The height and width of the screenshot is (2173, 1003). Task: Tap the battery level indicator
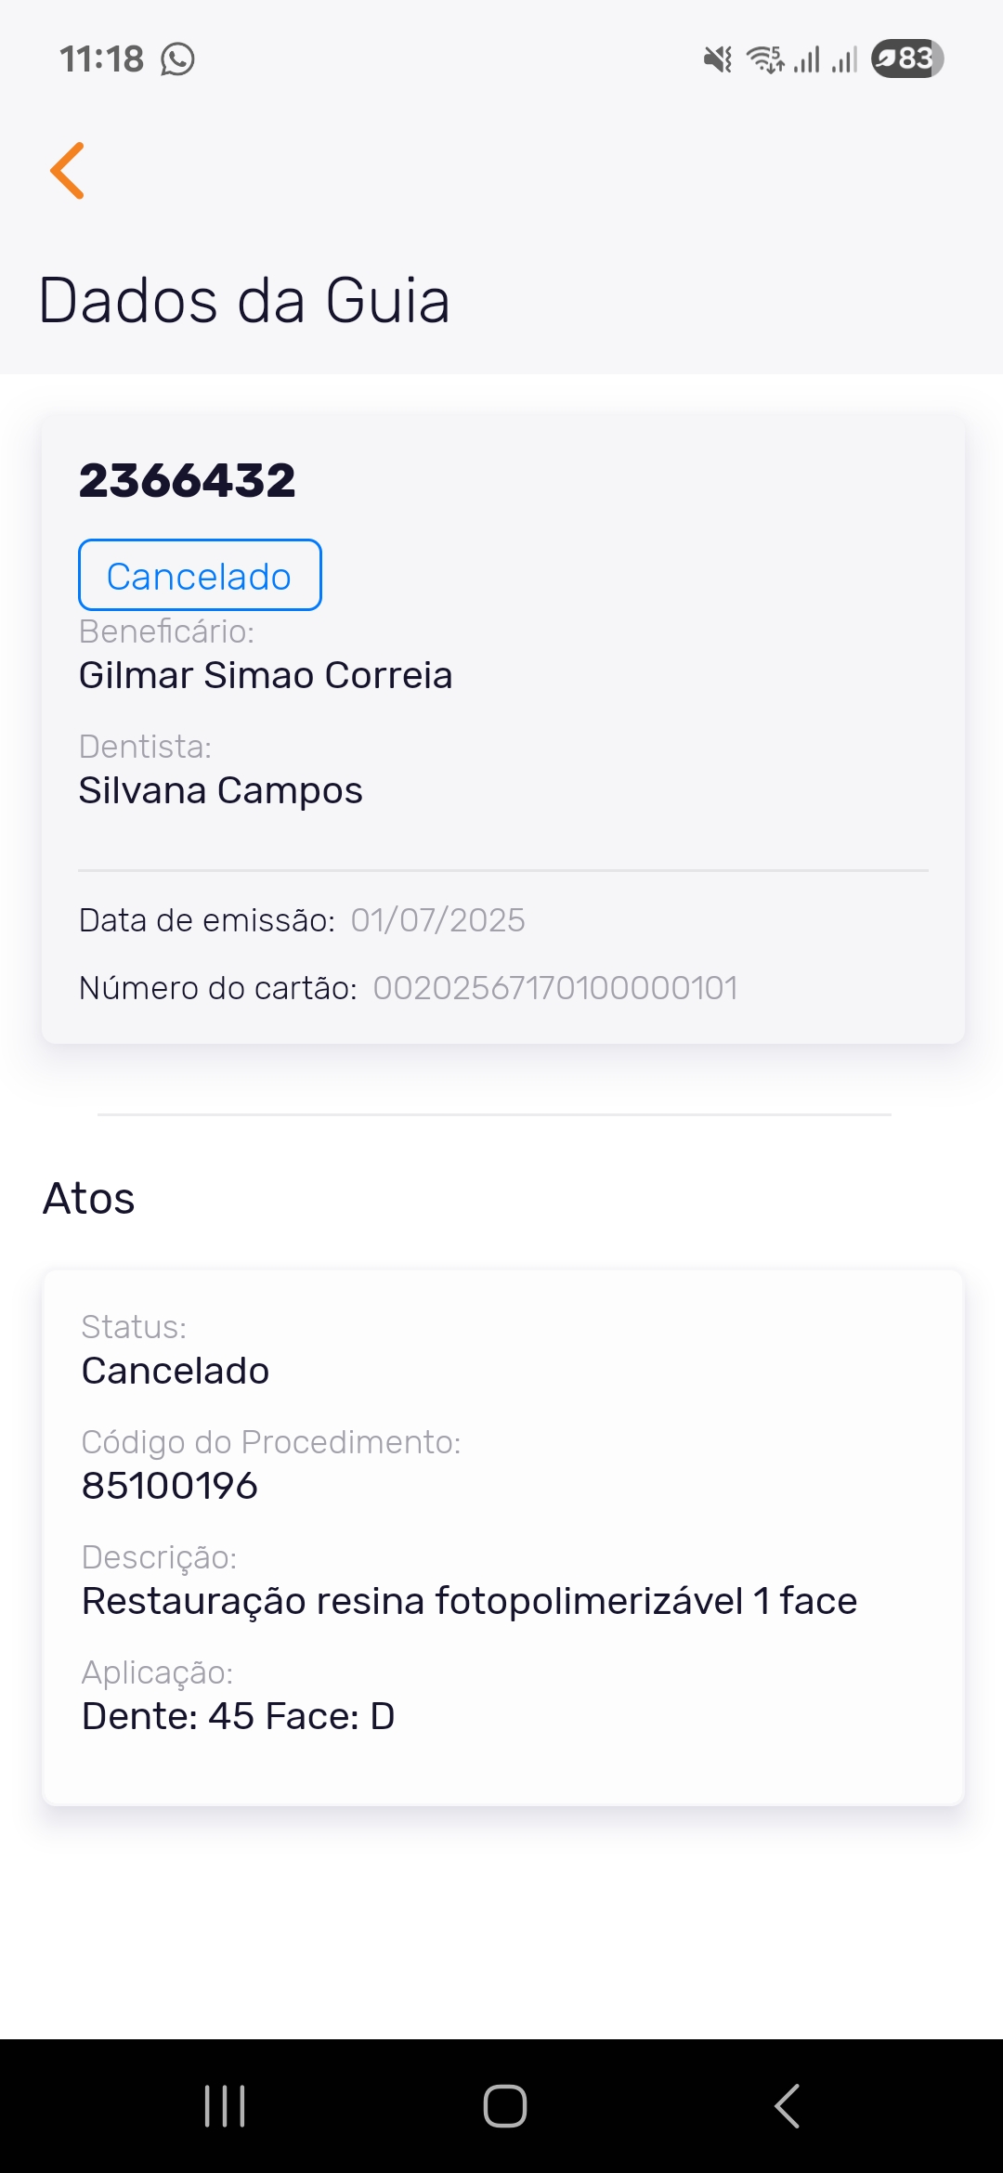click(907, 59)
